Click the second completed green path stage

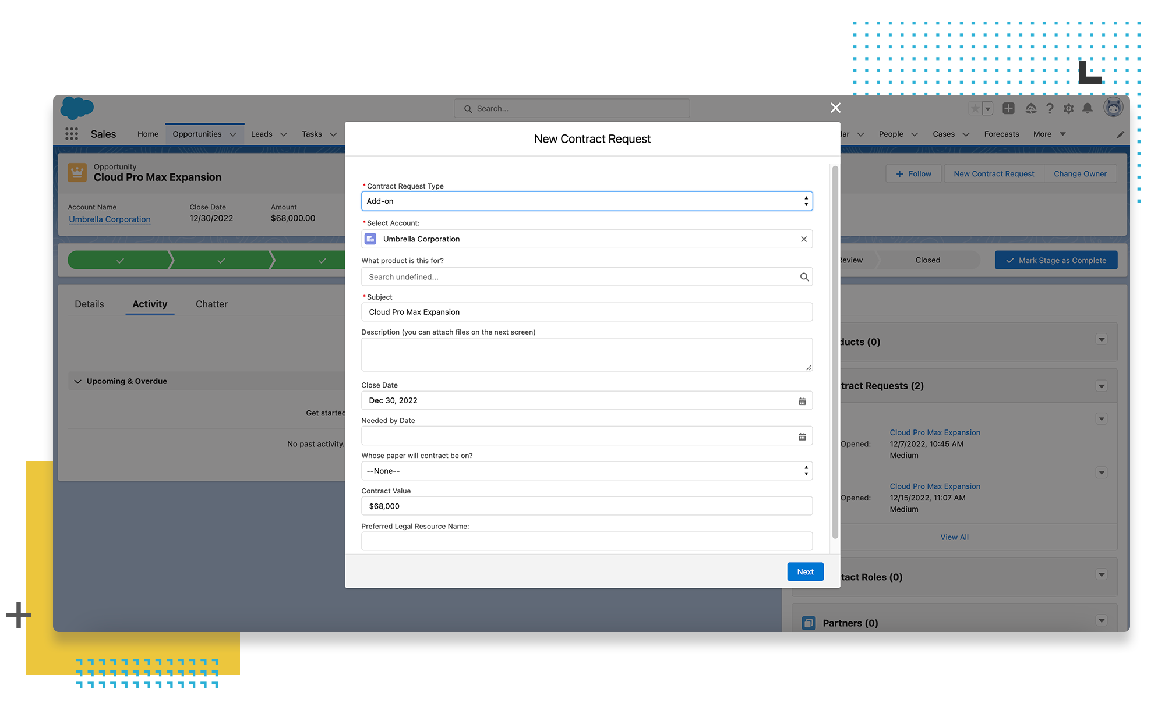pos(221,260)
